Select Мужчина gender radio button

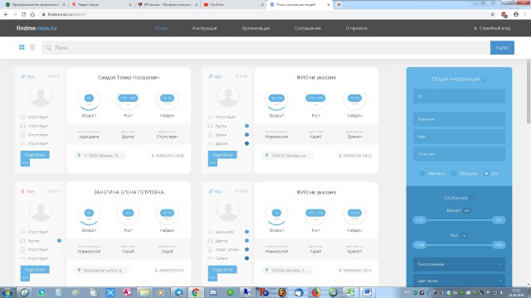422,173
